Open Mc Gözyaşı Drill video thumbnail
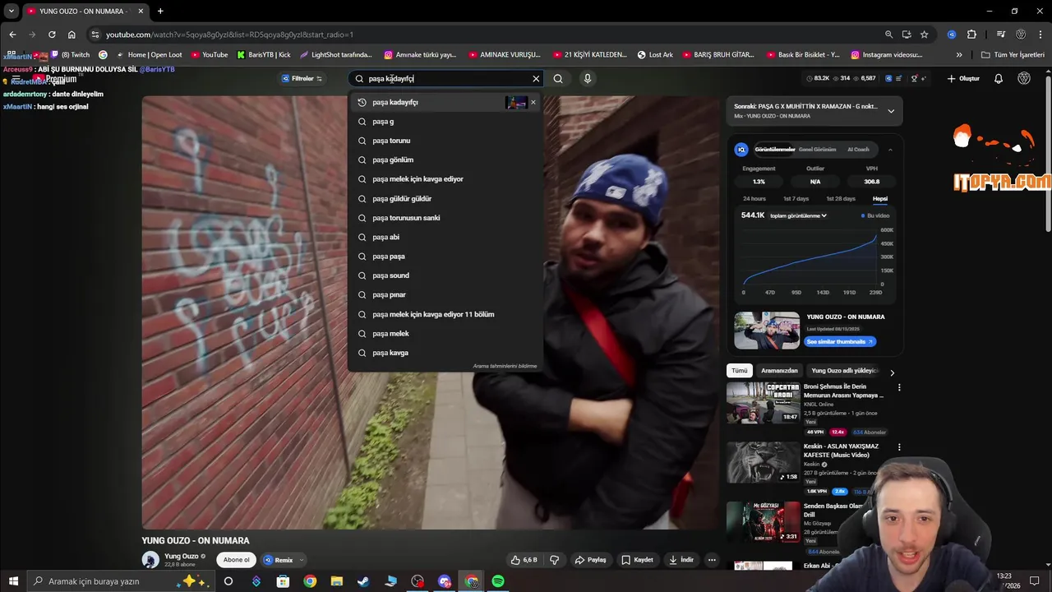The image size is (1052, 592). pos(763,522)
